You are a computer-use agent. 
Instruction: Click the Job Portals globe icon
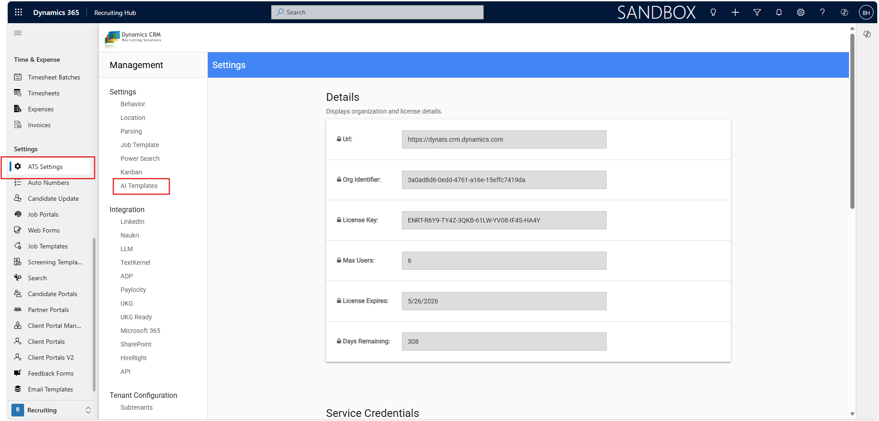(18, 214)
